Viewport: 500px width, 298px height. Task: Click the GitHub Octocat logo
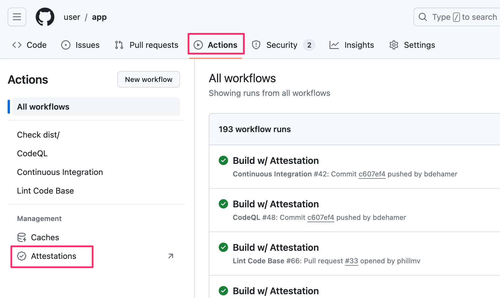[45, 17]
